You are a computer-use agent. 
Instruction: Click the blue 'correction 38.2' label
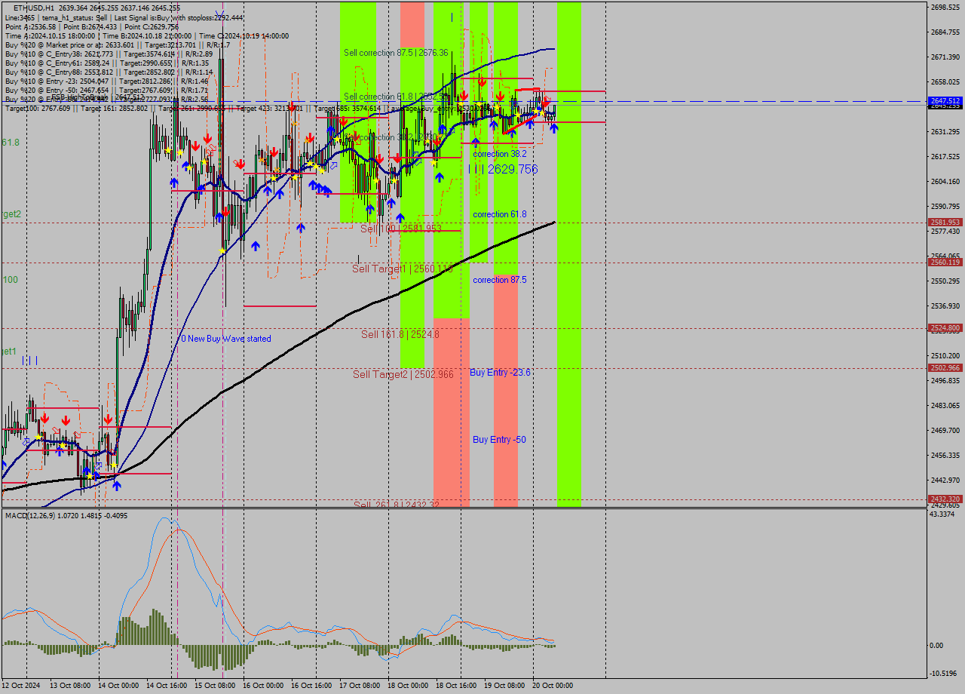click(499, 153)
